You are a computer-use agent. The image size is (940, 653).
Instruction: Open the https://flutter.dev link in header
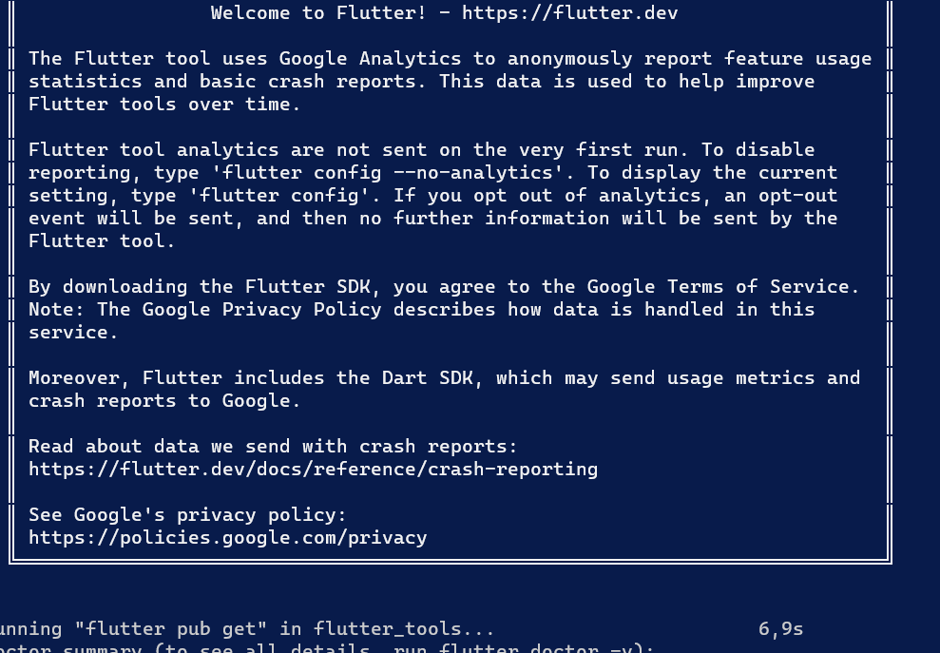569,12
